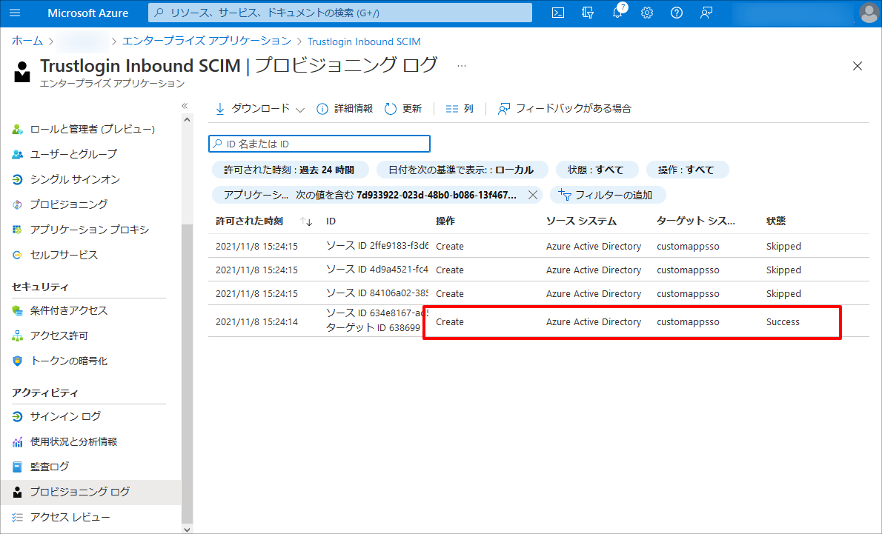Click the 状態 column header

click(776, 221)
